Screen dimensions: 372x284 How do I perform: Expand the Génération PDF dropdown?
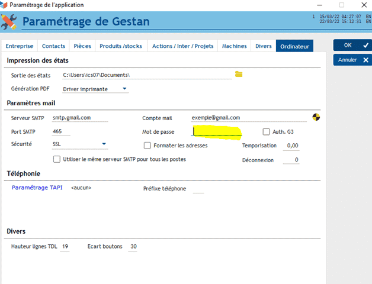(124, 89)
